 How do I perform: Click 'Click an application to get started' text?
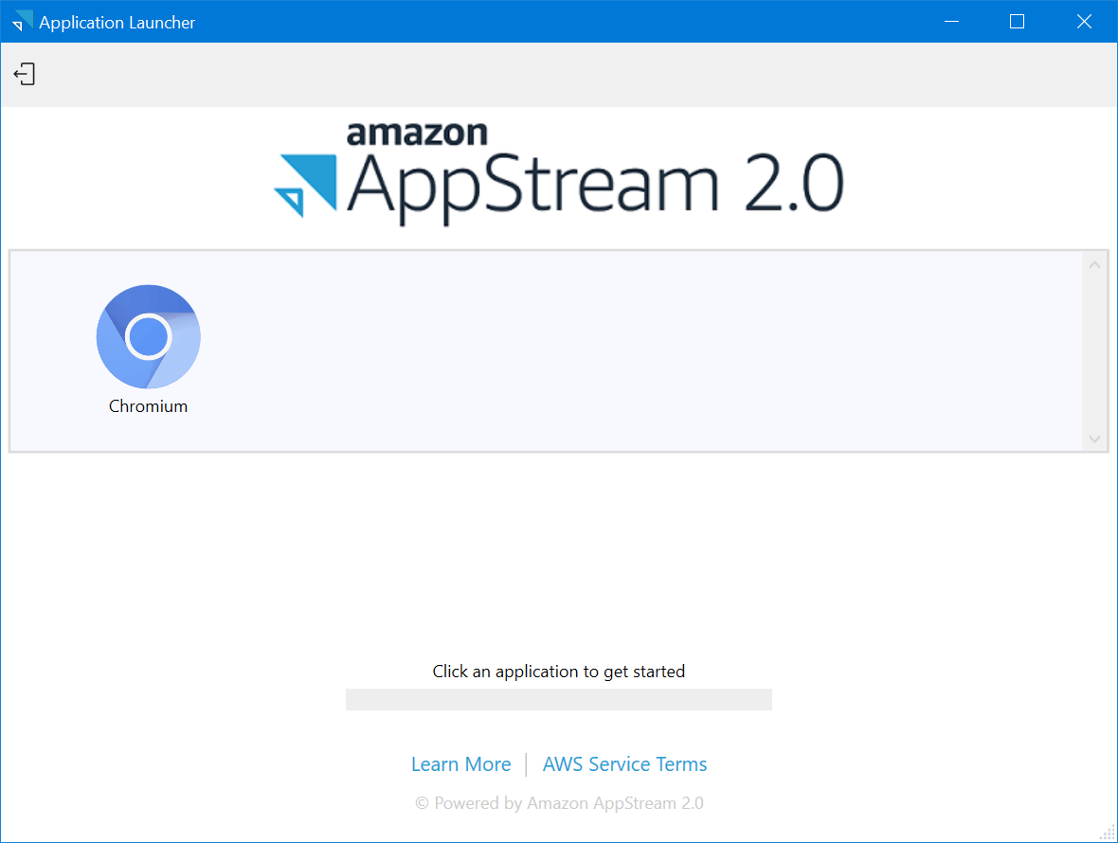[559, 671]
